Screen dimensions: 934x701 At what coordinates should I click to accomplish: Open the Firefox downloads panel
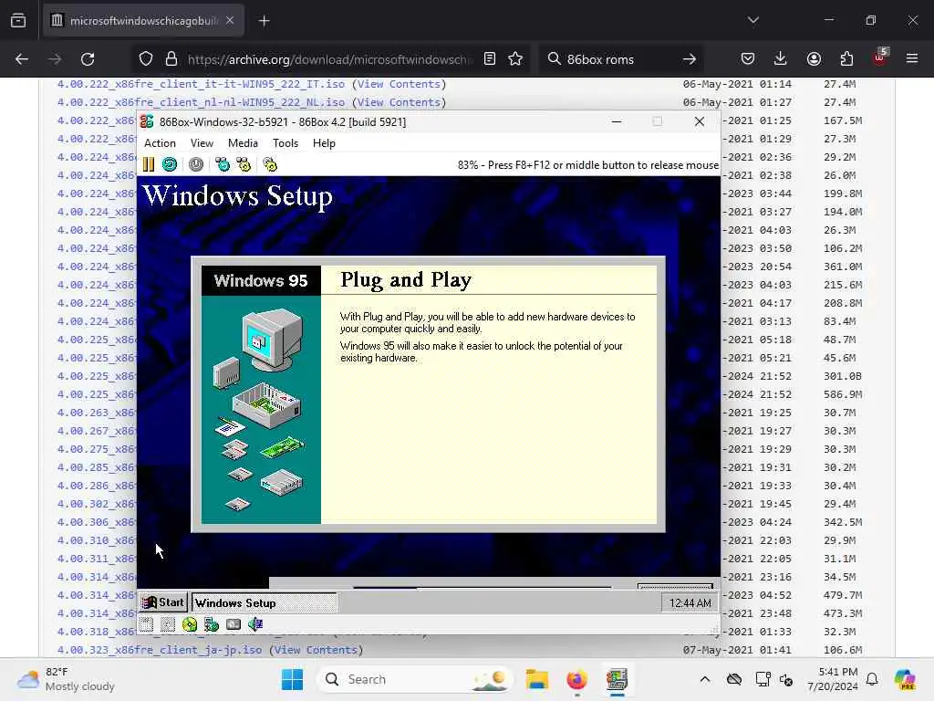coord(781,59)
